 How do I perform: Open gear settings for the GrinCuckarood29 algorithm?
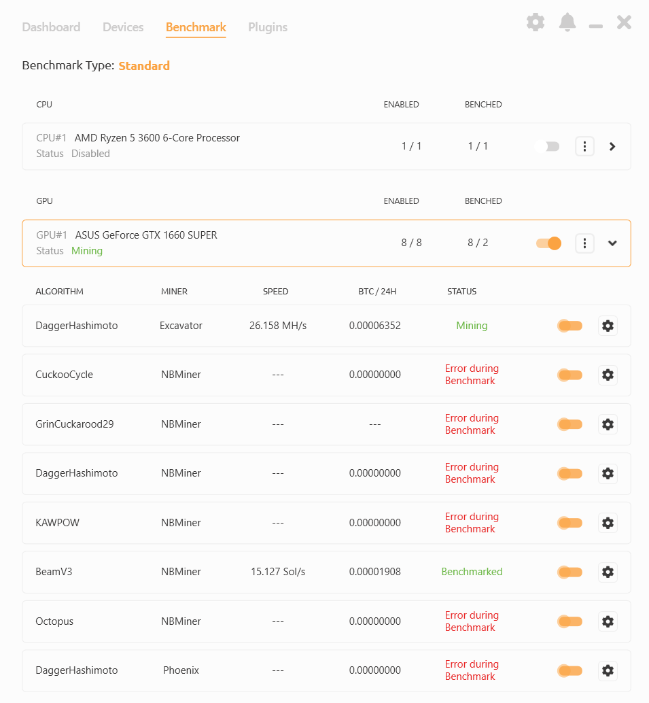click(x=608, y=424)
